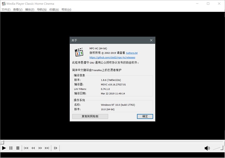The image size is (225, 158).
Task: Open the 文件(F) menu
Action: coord(6,9)
